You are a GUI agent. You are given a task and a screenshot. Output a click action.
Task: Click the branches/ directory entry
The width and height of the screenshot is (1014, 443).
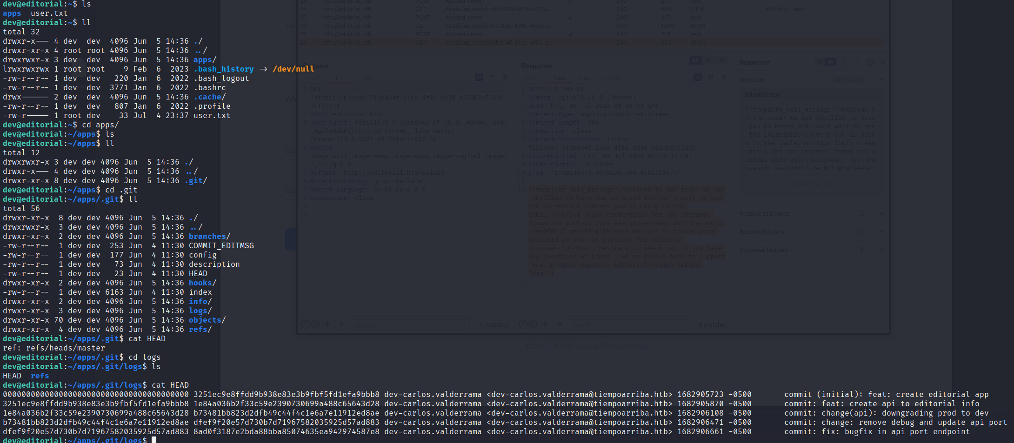(x=210, y=236)
